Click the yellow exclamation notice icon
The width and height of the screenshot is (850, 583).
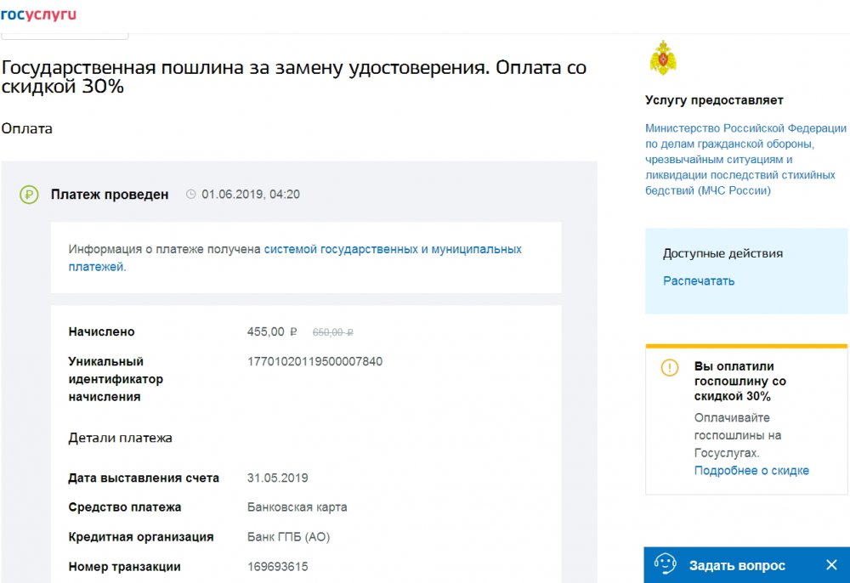point(670,368)
